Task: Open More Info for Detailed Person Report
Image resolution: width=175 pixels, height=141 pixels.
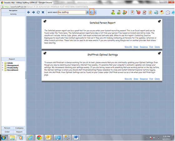Action: point(128,47)
